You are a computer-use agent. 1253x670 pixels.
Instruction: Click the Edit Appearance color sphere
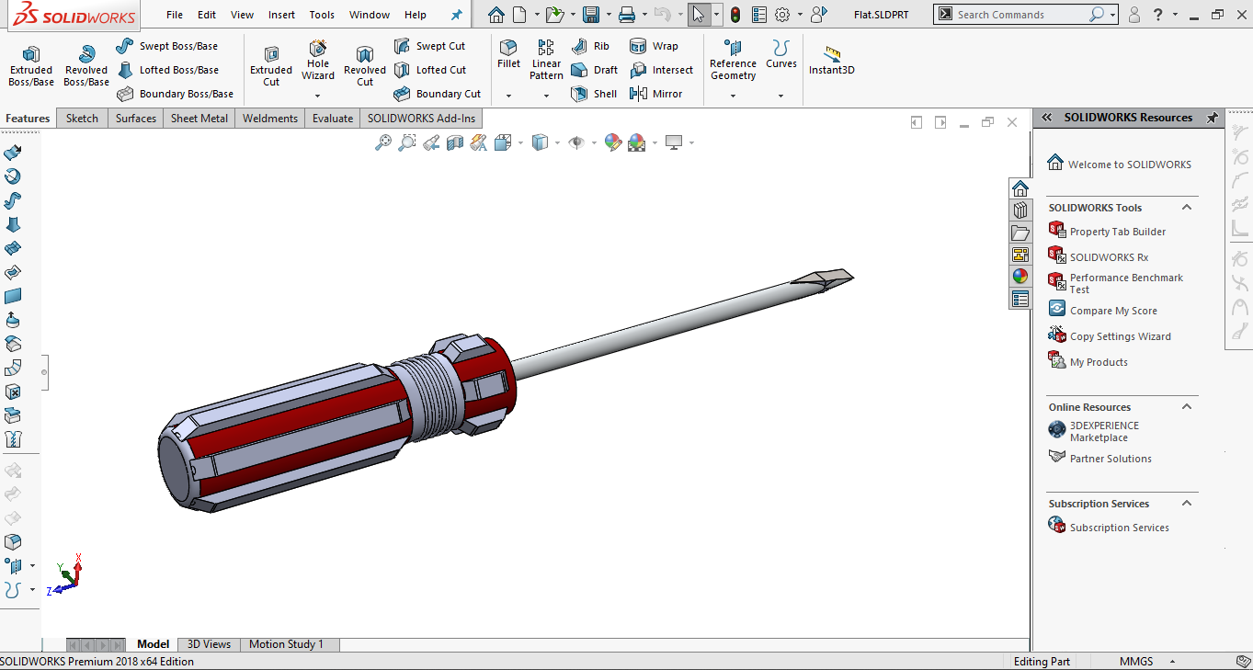613,142
